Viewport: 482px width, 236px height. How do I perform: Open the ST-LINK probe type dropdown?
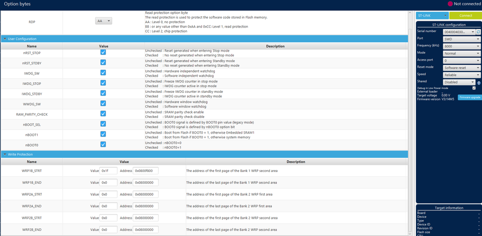pos(432,16)
